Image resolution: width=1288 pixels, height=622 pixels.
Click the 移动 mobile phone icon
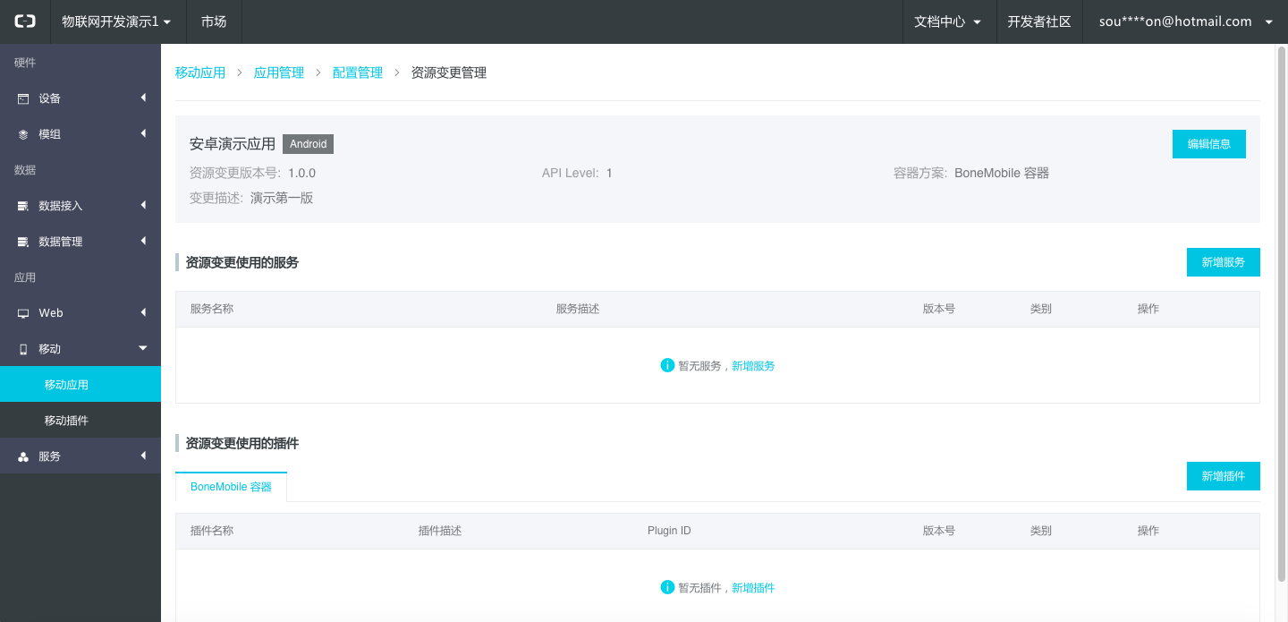tap(23, 349)
